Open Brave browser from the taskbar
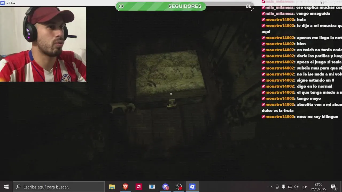This screenshot has width=342, height=192. pos(125,187)
